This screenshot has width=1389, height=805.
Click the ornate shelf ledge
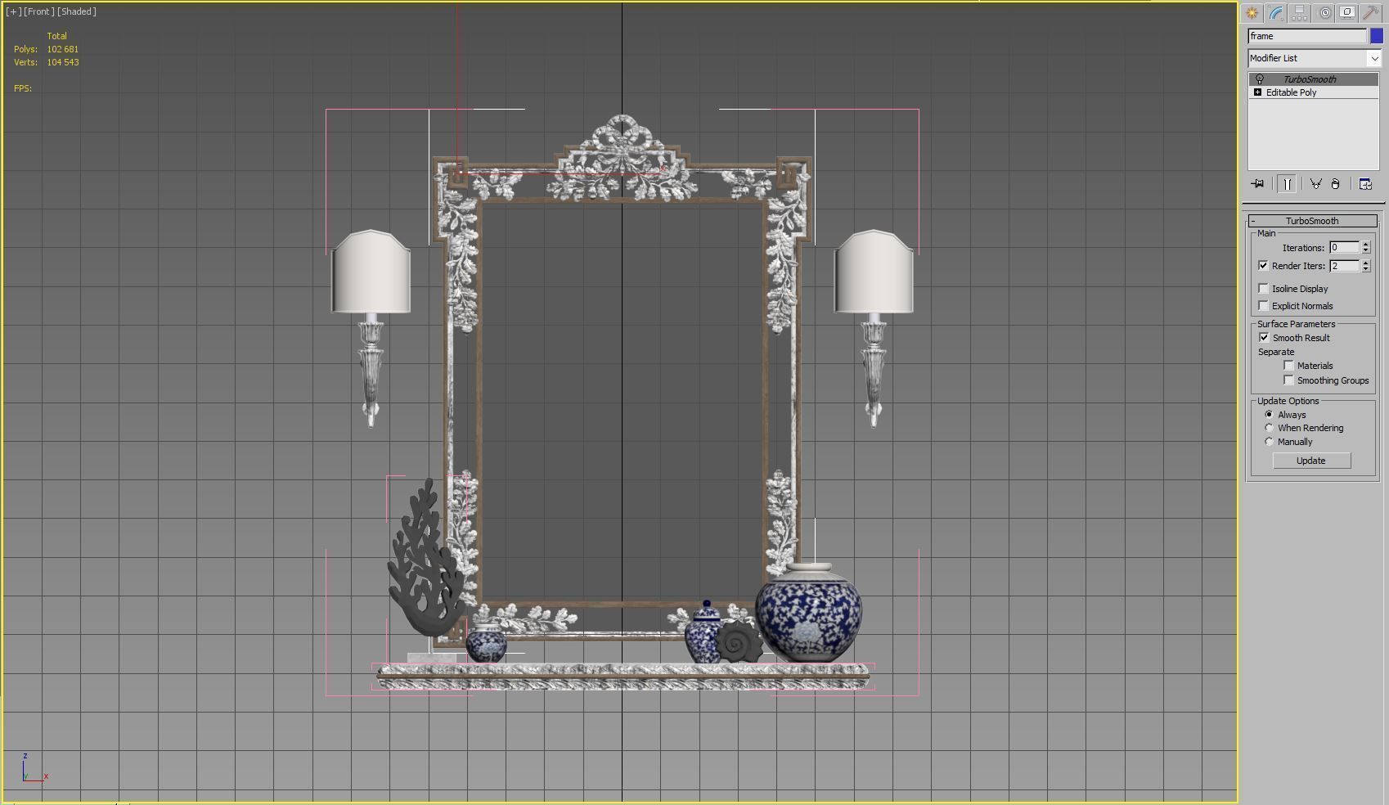pos(623,677)
